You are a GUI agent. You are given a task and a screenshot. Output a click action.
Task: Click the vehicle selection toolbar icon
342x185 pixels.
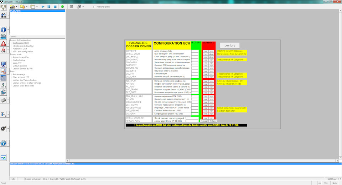(x=13, y=7)
